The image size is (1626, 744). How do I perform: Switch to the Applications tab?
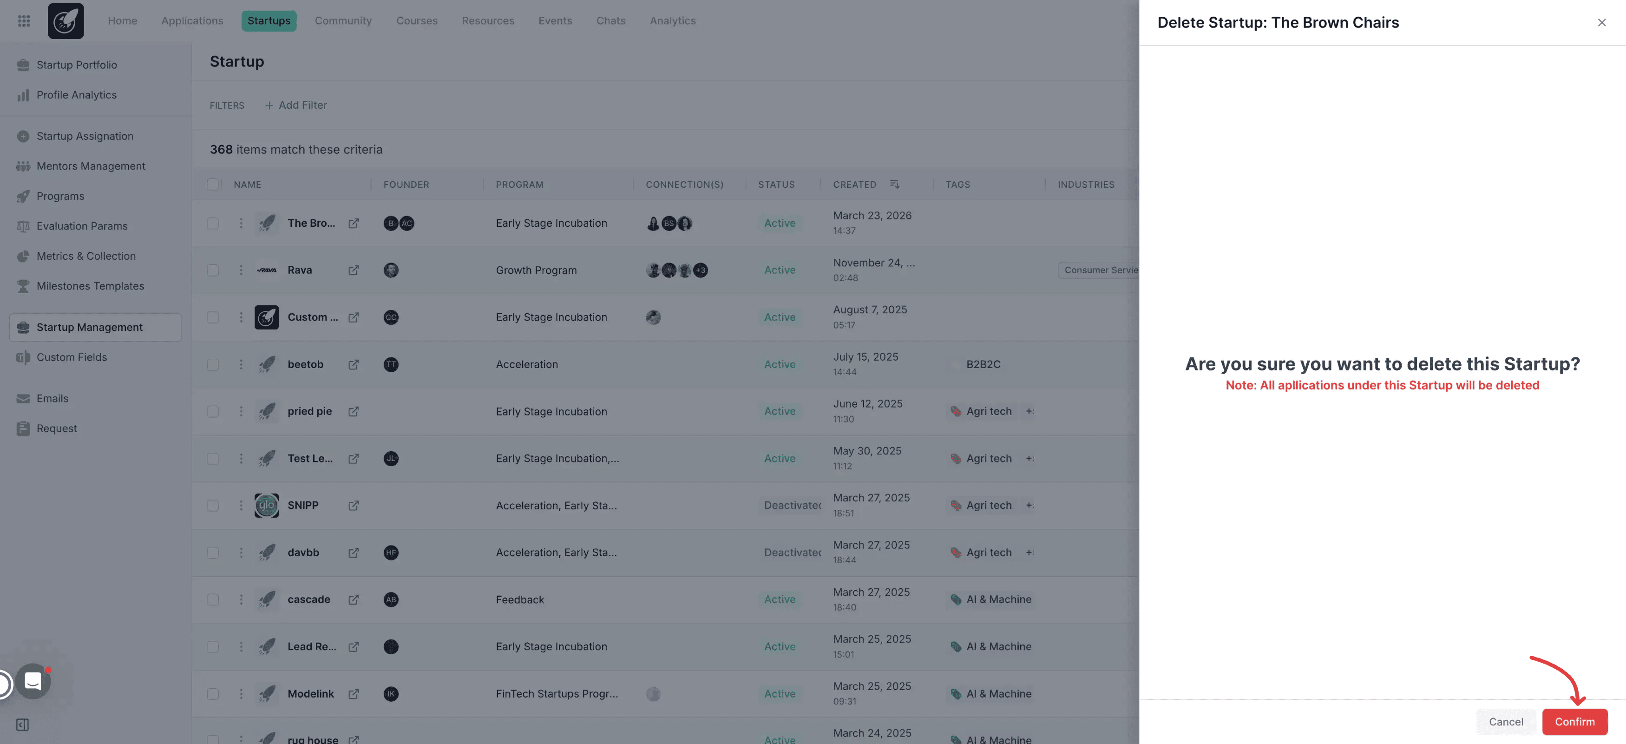[x=192, y=21]
